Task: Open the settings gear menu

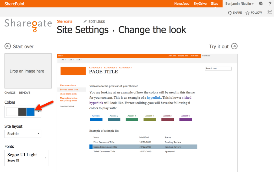Action: coord(261,3)
